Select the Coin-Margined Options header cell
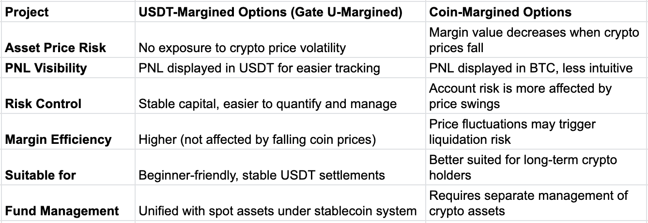This screenshot has height=223, width=648. pos(537,11)
